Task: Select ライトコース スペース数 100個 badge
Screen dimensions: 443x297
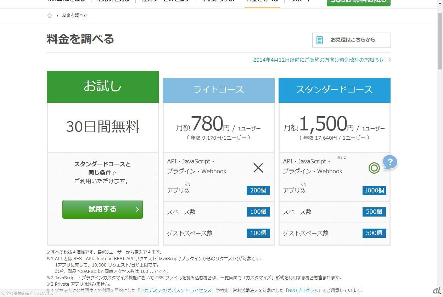Action: click(x=258, y=212)
